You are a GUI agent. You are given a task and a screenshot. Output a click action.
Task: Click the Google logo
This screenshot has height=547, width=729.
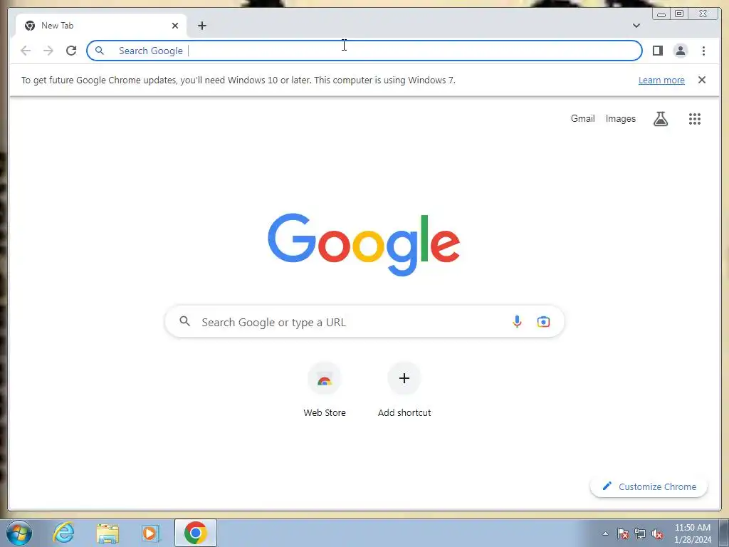click(x=364, y=244)
